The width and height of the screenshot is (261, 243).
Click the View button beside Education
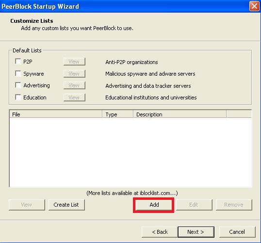[74, 97]
